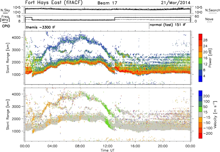Click the '-200' velocity colorbar value
Viewport: 220px width, 152px height.
(208, 133)
